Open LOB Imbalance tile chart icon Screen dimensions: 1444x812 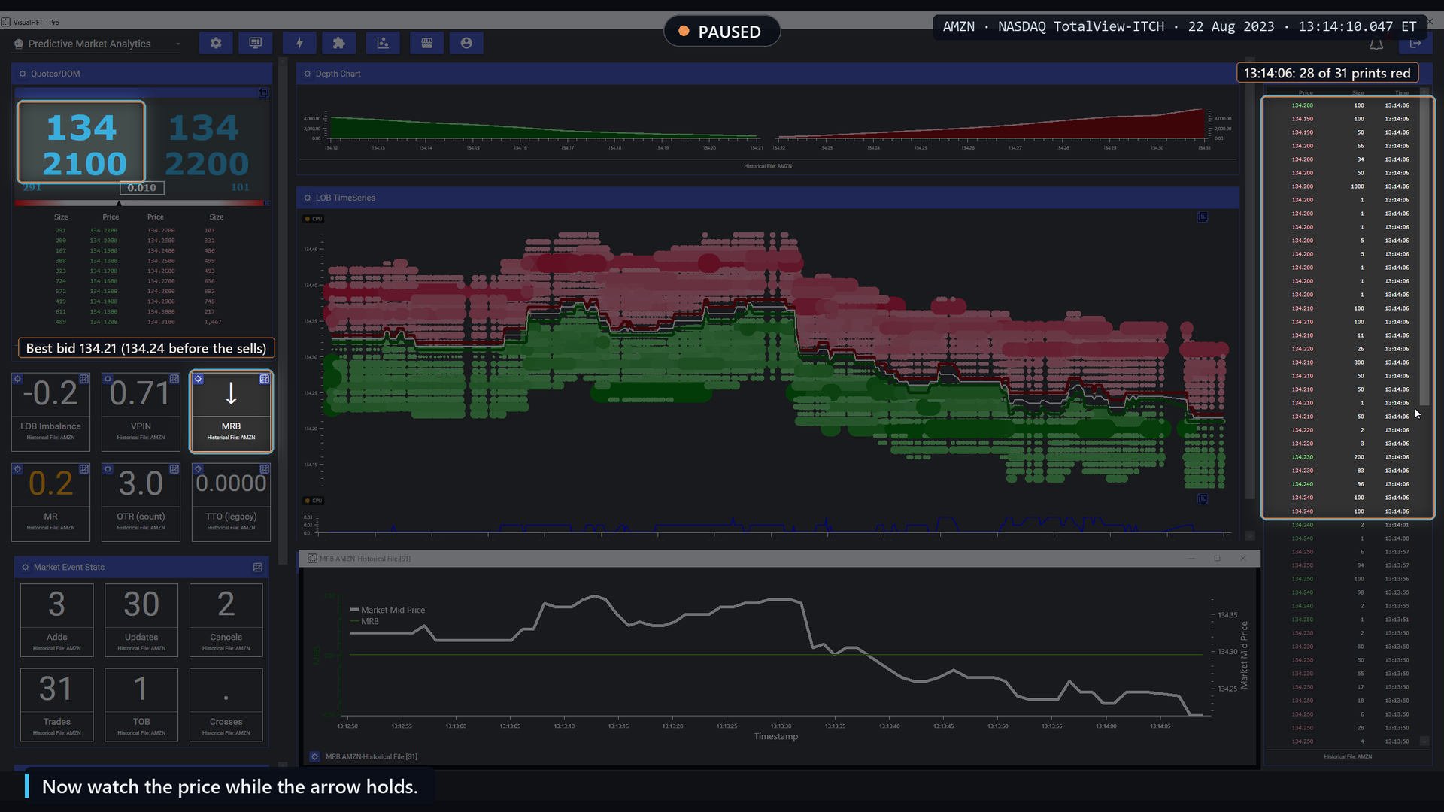pos(84,379)
